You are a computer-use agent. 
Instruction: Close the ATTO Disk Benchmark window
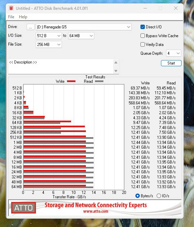[176, 8]
